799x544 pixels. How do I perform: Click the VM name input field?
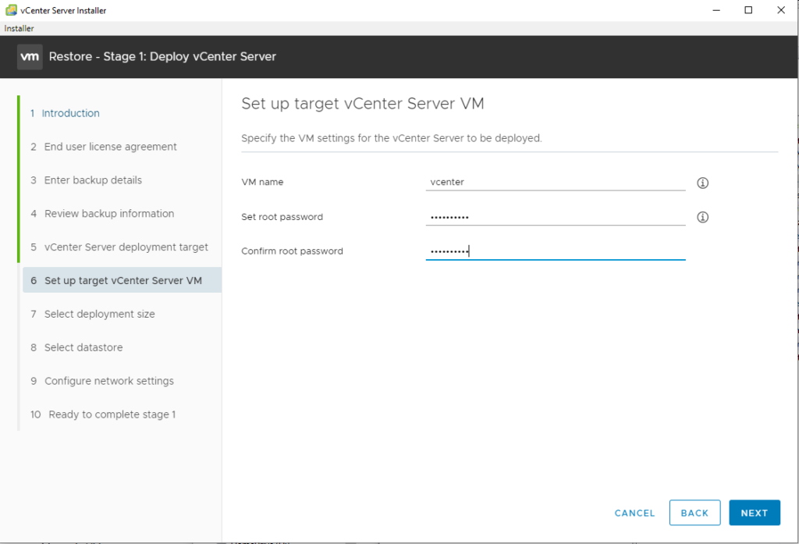[x=556, y=182]
